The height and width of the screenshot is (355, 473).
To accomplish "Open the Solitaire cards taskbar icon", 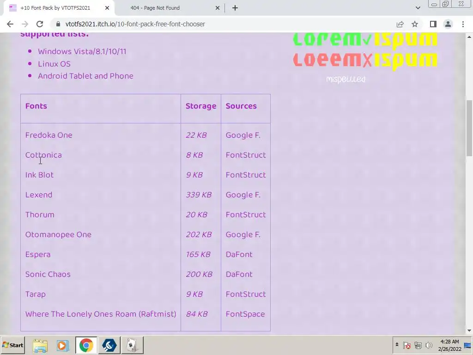I will (132, 345).
